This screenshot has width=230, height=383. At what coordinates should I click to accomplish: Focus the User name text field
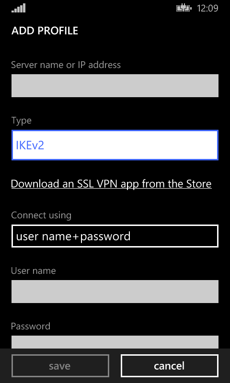(x=115, y=292)
